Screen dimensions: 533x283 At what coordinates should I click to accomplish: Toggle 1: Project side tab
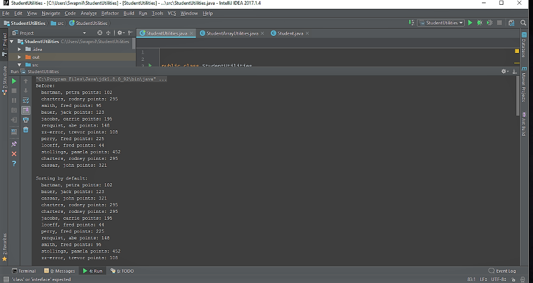(4, 45)
